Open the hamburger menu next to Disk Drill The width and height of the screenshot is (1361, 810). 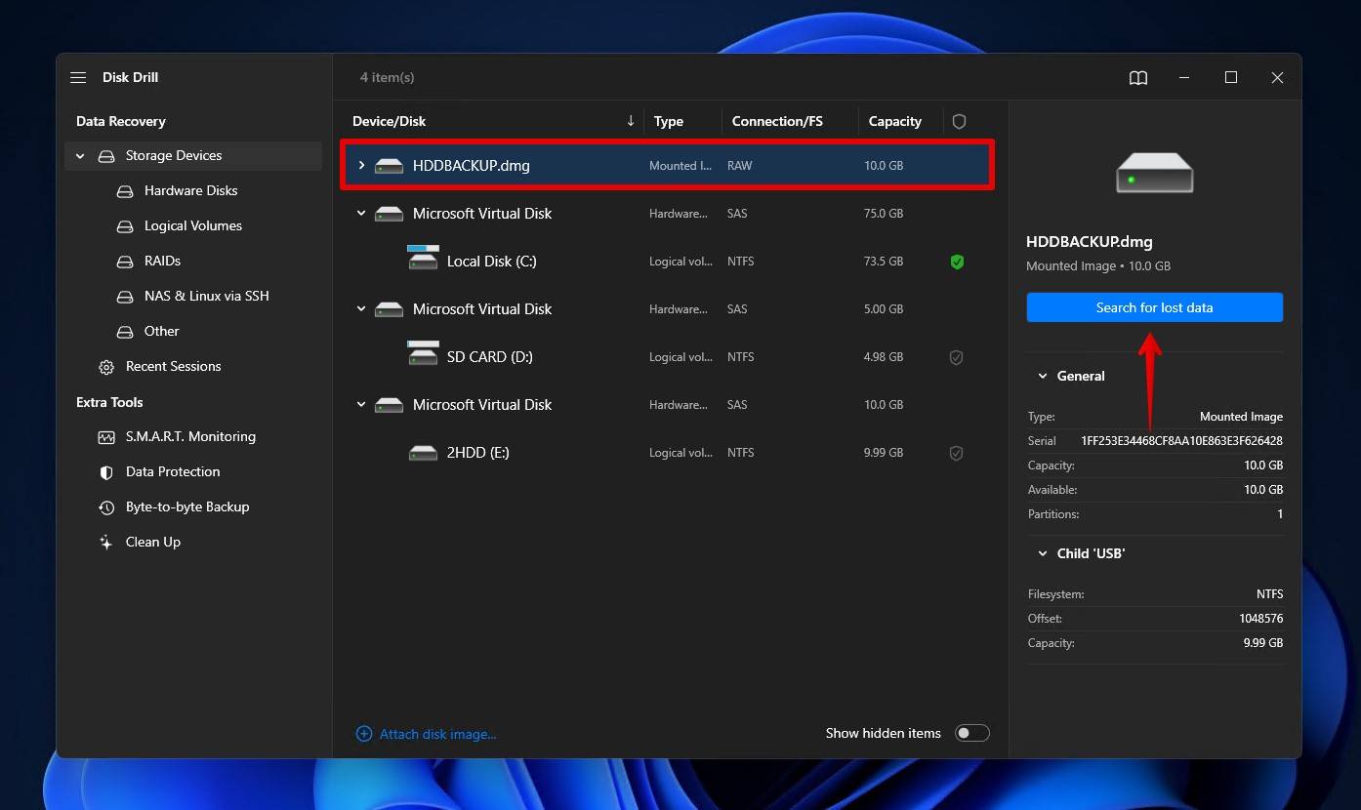[x=78, y=78]
